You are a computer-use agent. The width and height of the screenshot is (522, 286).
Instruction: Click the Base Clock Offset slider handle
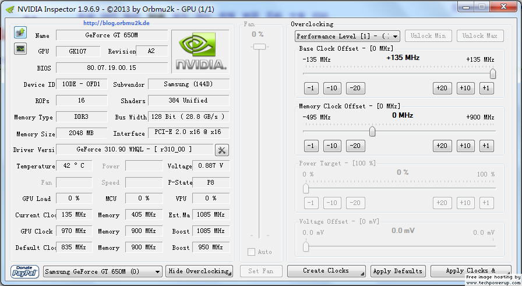click(493, 73)
